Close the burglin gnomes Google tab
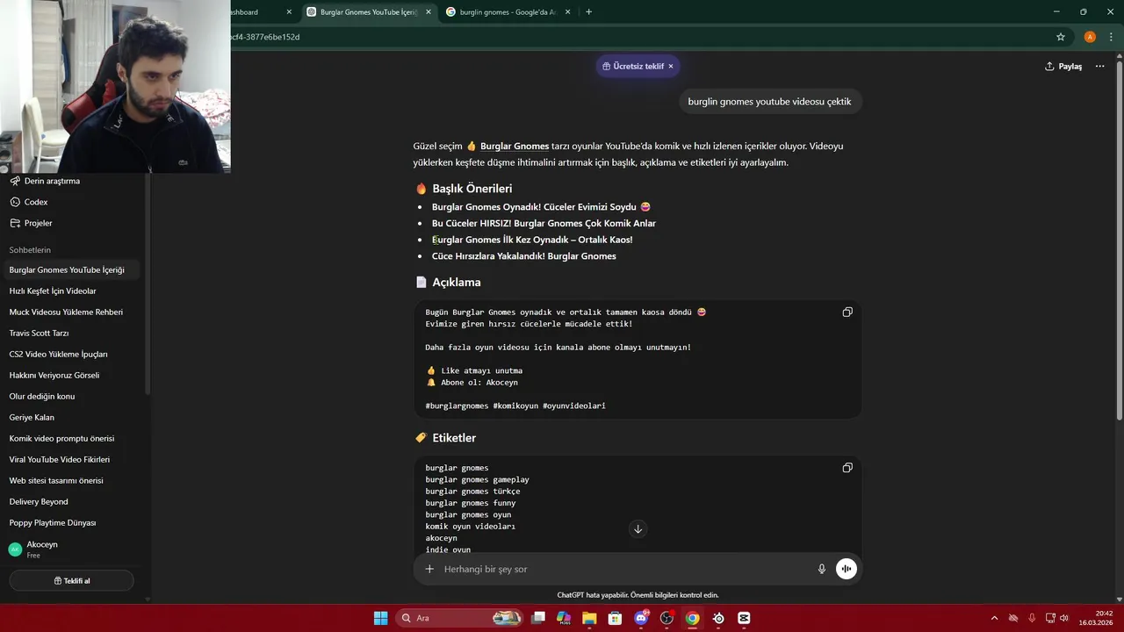This screenshot has height=632, width=1124. click(567, 12)
